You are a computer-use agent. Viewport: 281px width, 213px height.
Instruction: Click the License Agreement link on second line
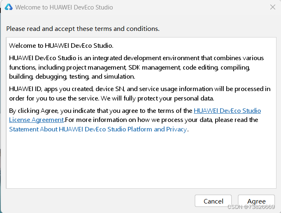point(36,120)
